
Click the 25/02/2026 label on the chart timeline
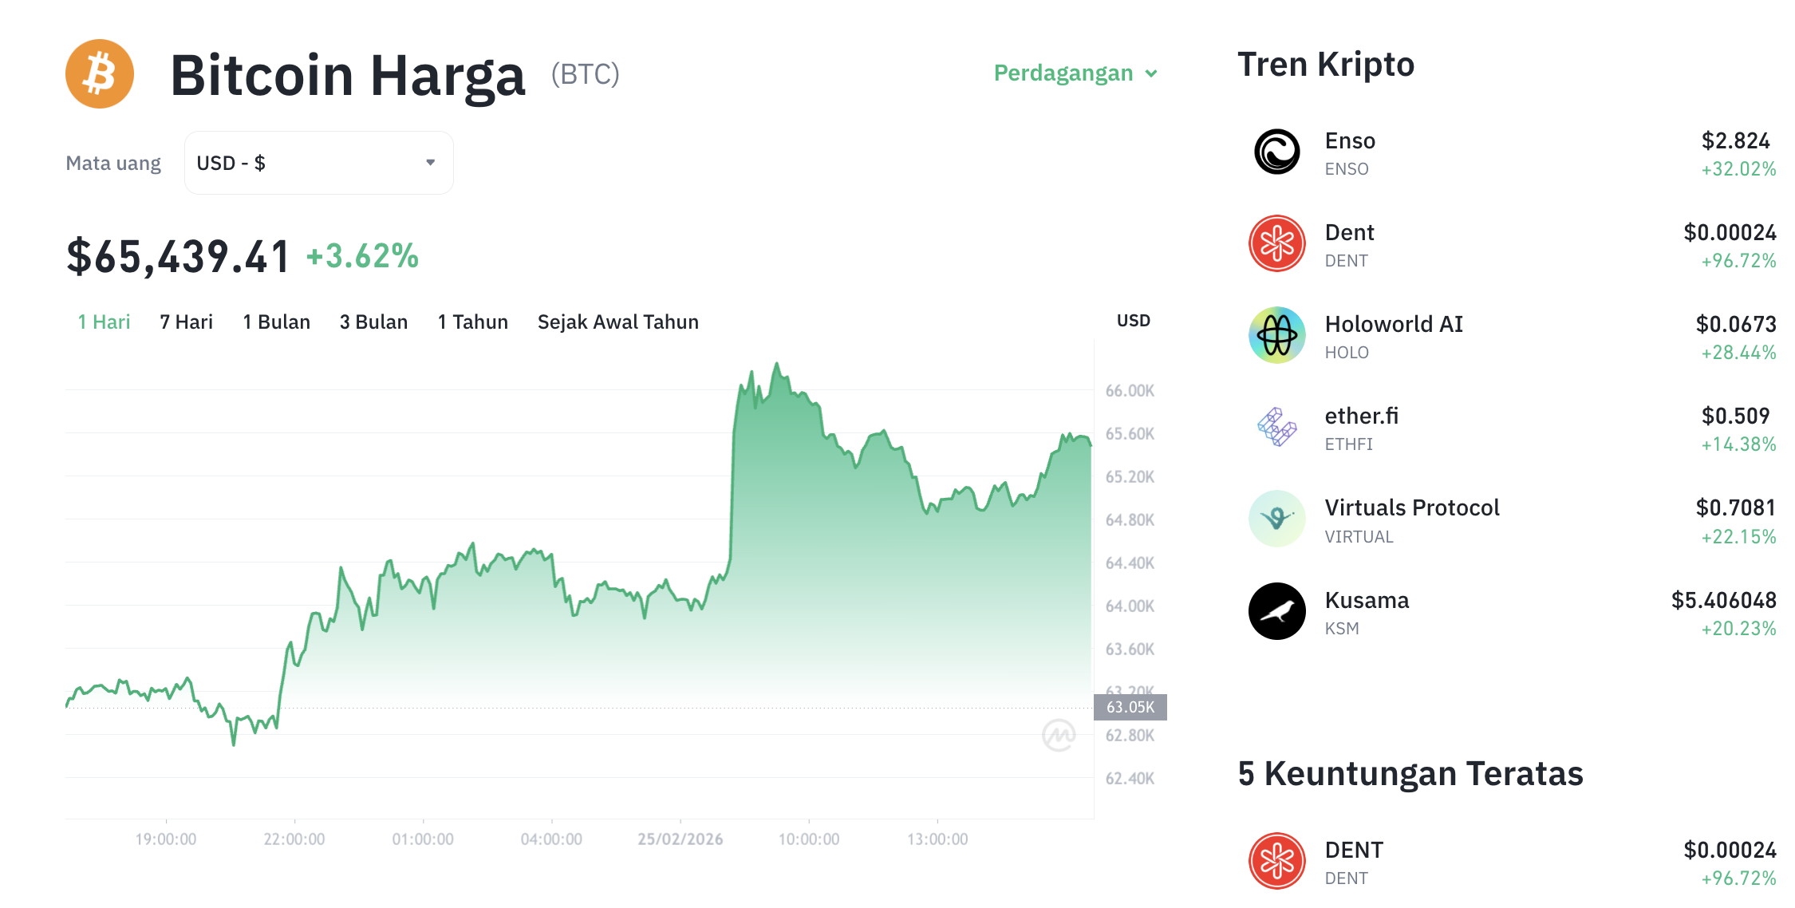681,839
